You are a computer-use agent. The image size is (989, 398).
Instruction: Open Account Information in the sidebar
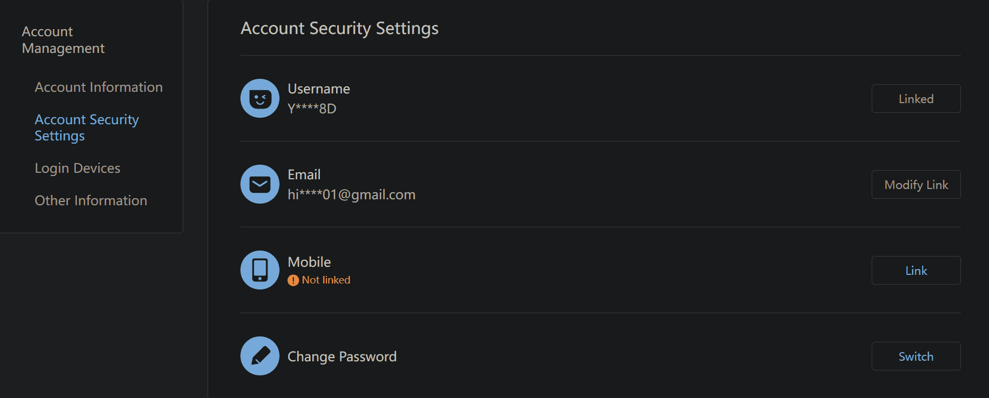[98, 87]
